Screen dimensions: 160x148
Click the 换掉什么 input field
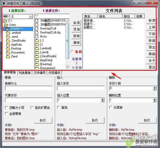coord(29,88)
